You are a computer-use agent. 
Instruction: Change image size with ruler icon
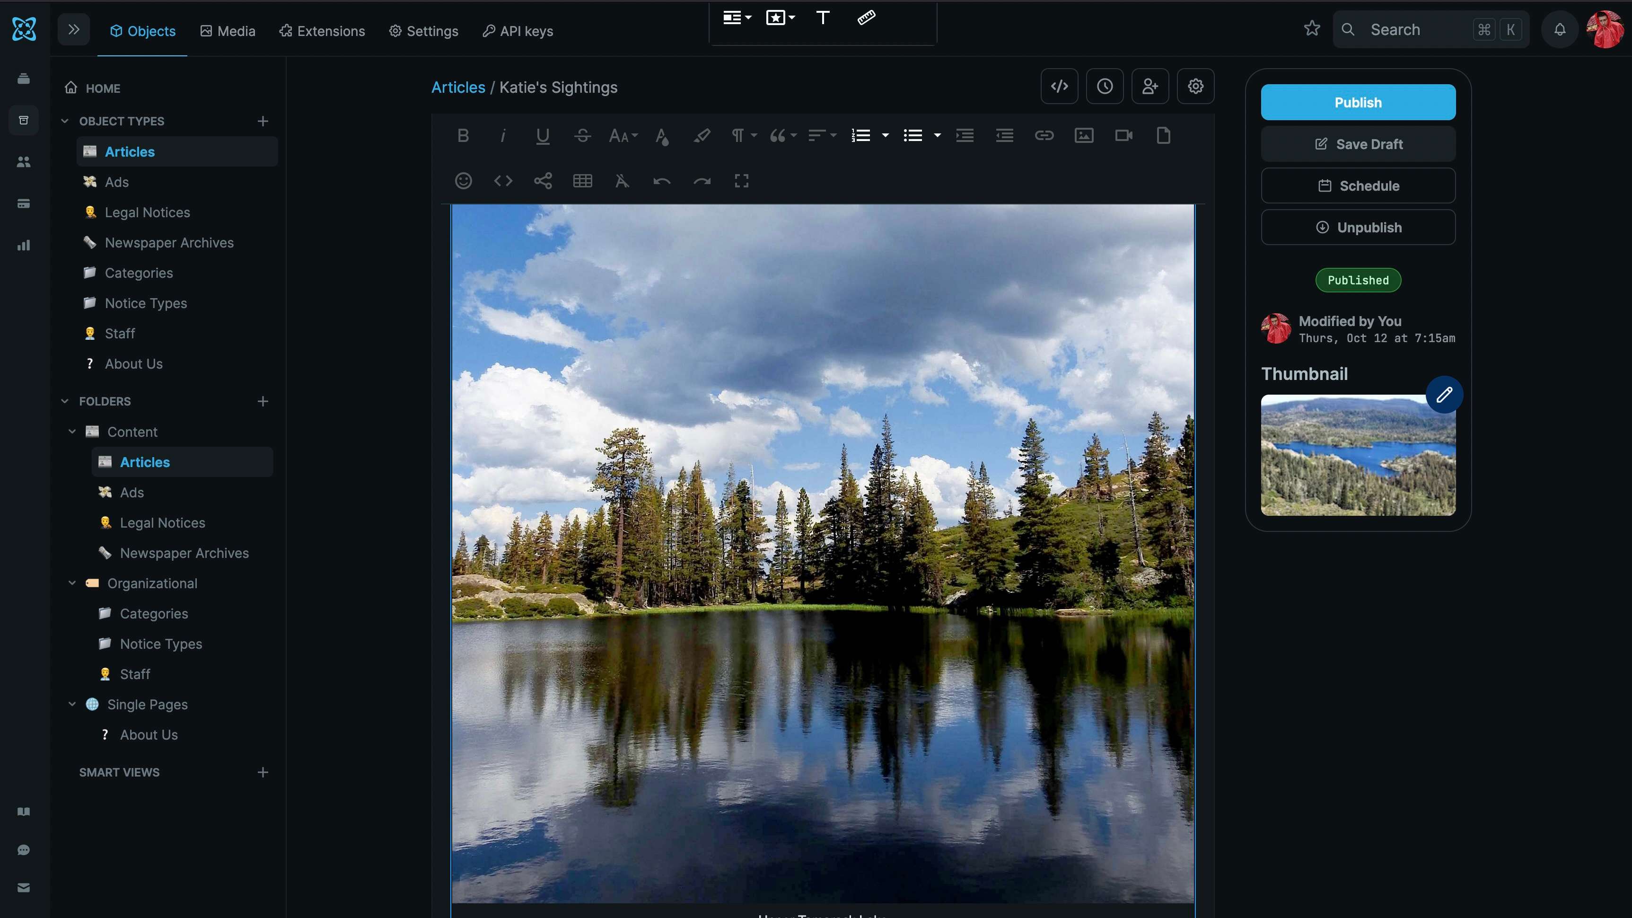point(867,18)
